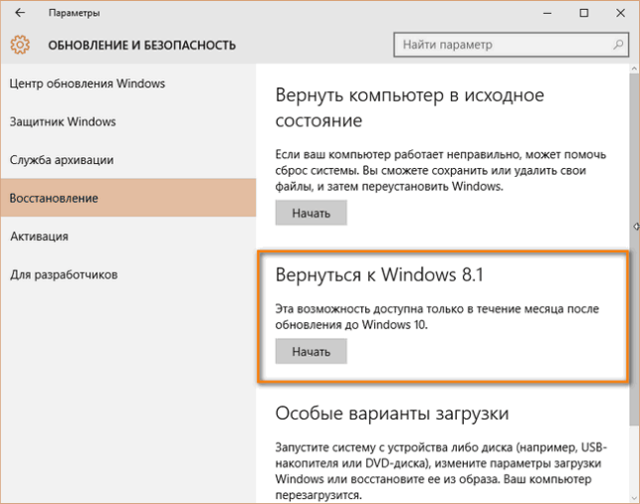Viewport: 640px width, 504px height.
Task: Click the text 'Если ваш компьютер работает неправильно'
Action: point(398,154)
